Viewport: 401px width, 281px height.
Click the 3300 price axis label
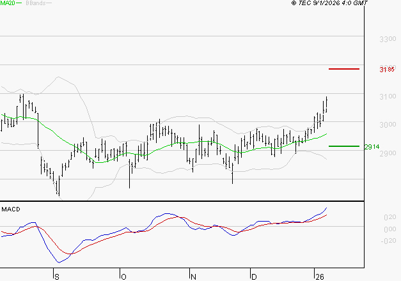coord(388,39)
